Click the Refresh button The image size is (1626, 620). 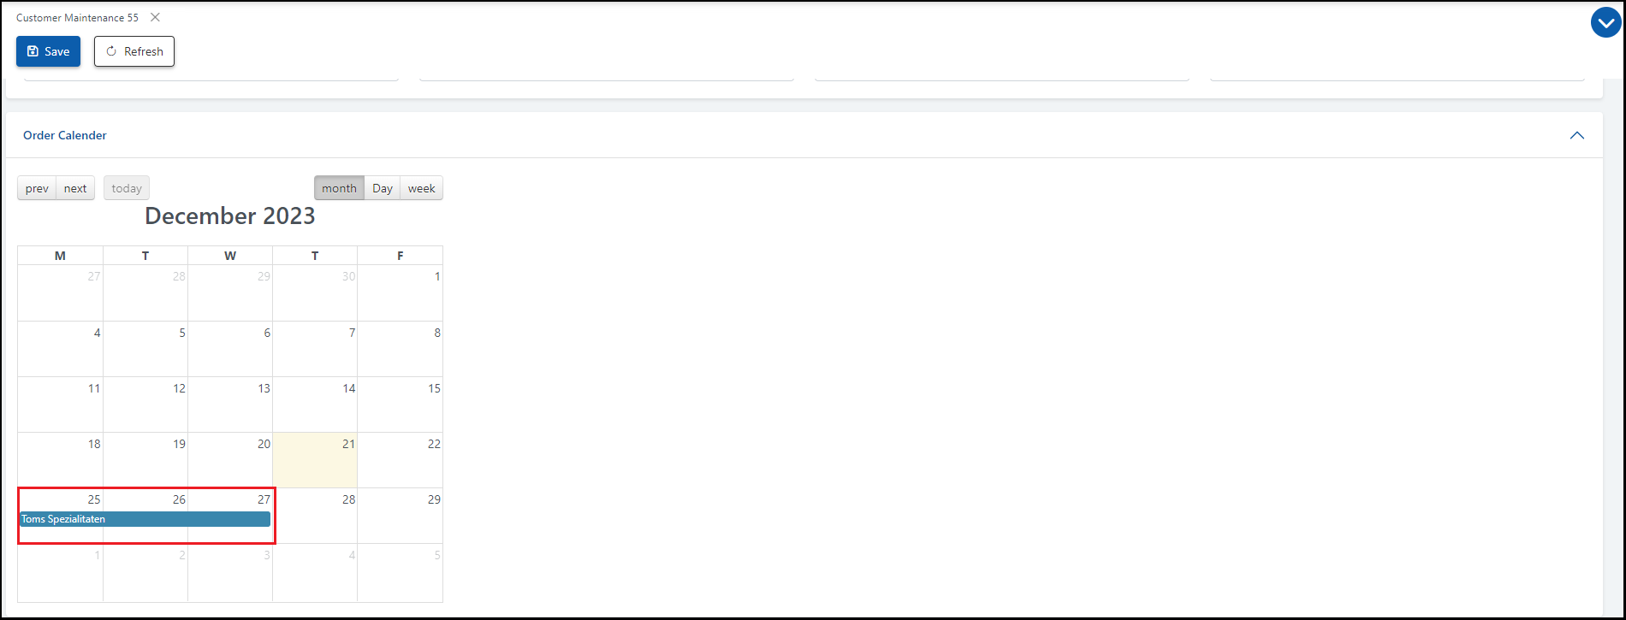(x=134, y=51)
